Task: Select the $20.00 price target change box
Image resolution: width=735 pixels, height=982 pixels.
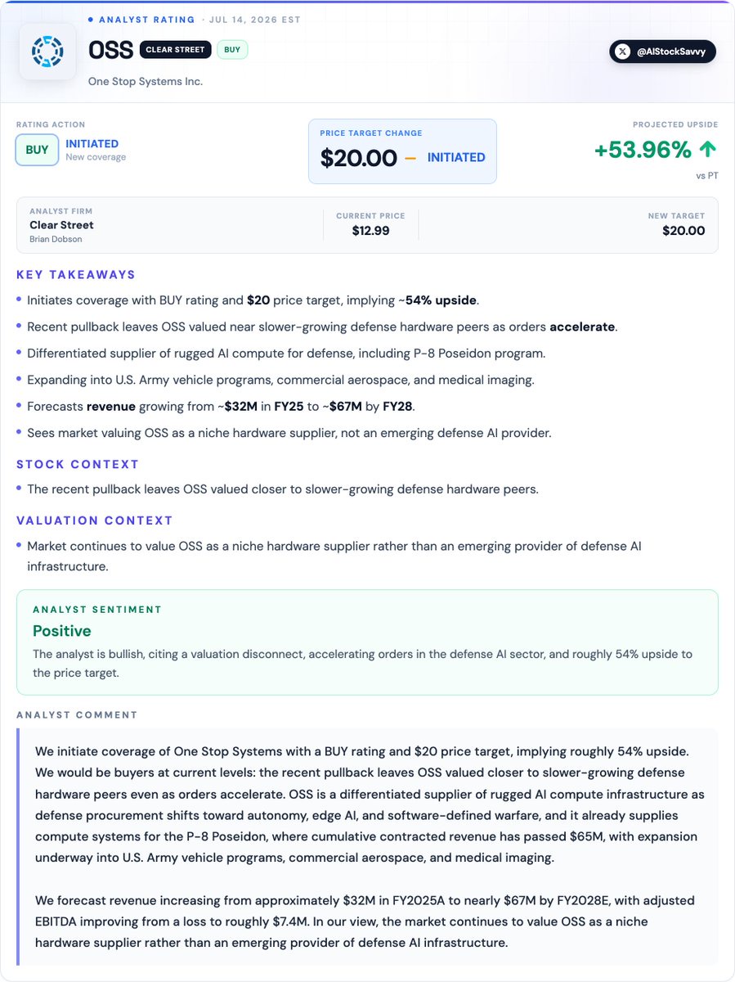Action: coord(402,151)
